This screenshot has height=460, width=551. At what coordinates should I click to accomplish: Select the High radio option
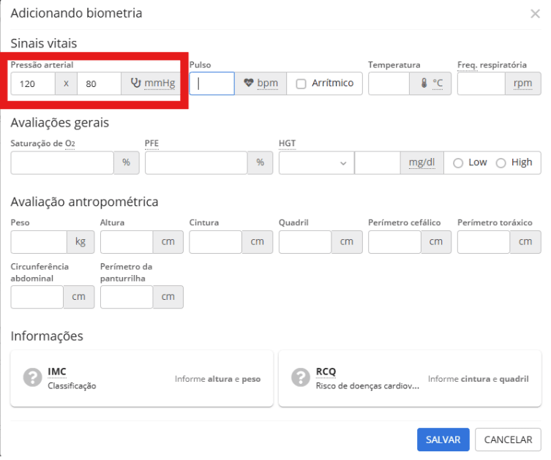[x=501, y=163]
